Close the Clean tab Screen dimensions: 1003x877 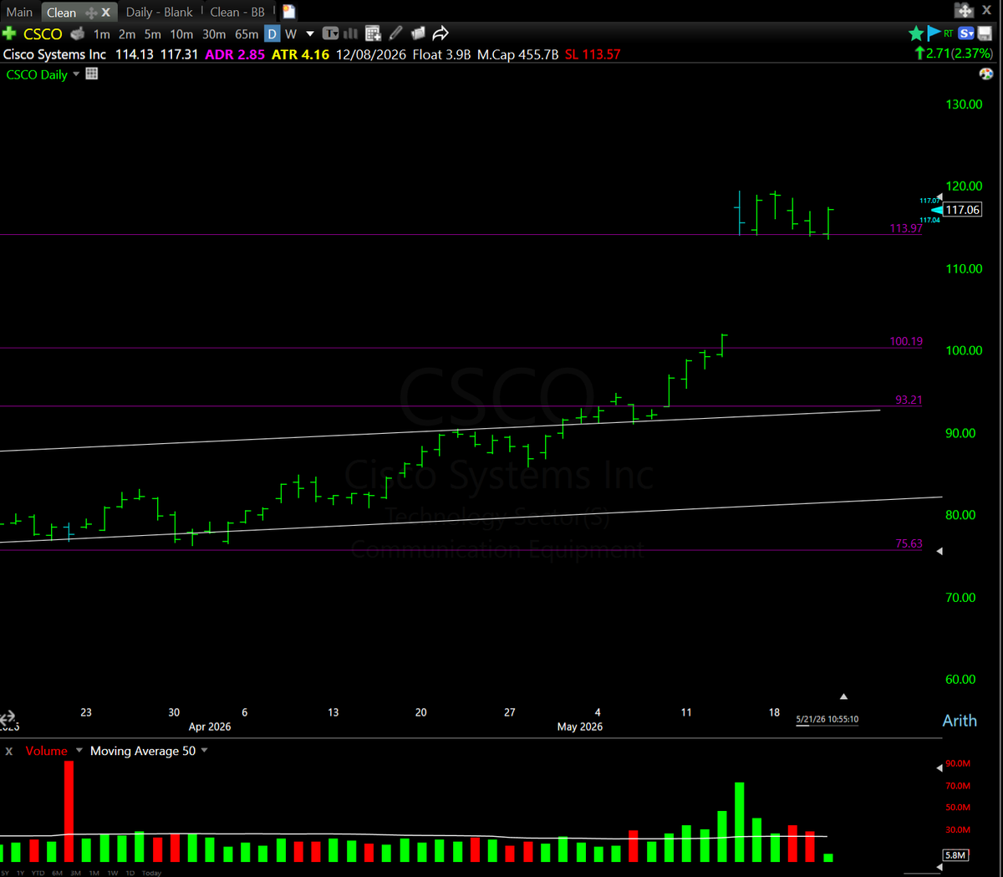(105, 13)
